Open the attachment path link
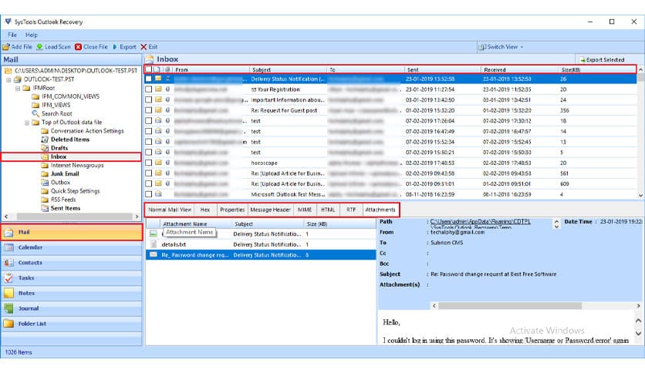 point(481,222)
